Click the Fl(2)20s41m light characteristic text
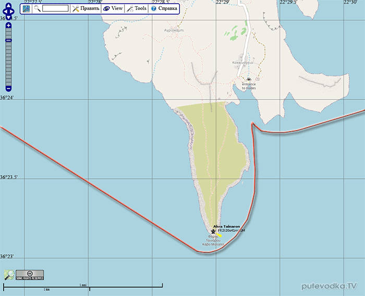The width and height of the screenshot is (365, 296). pos(231,230)
